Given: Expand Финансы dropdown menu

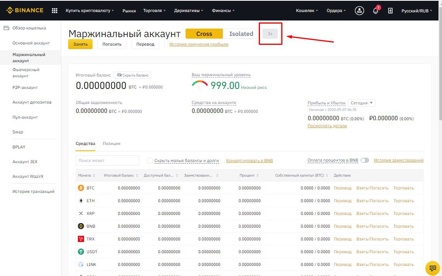Looking at the screenshot, I should tap(223, 11).
